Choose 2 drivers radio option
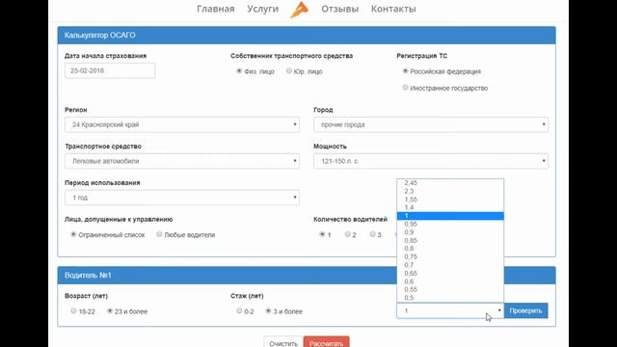 tap(347, 234)
